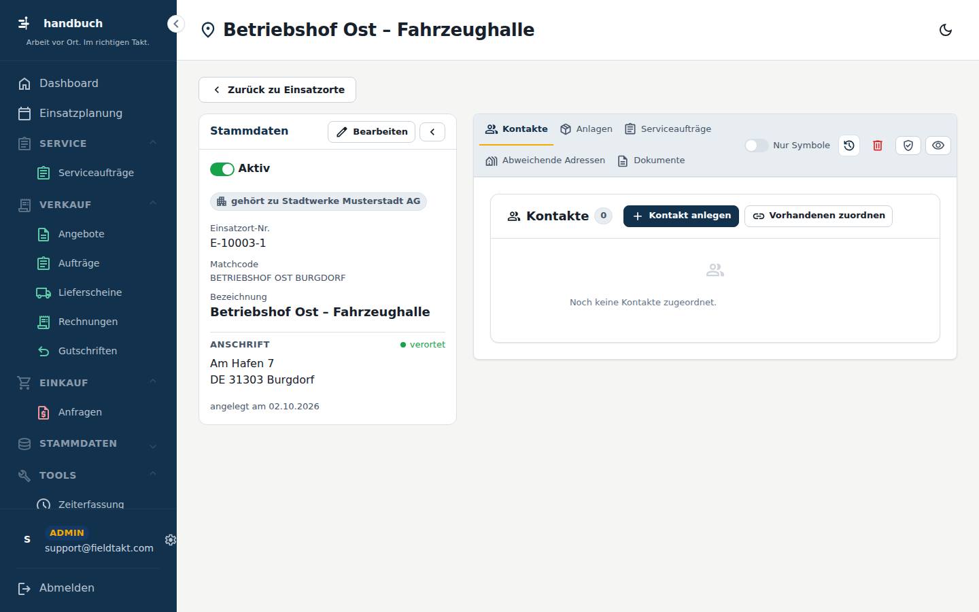Viewport: 979px width, 612px height.
Task: Click Abmelden to log out
Action: [88, 588]
